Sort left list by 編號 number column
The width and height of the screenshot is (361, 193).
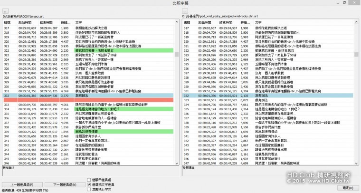pos(9,22)
